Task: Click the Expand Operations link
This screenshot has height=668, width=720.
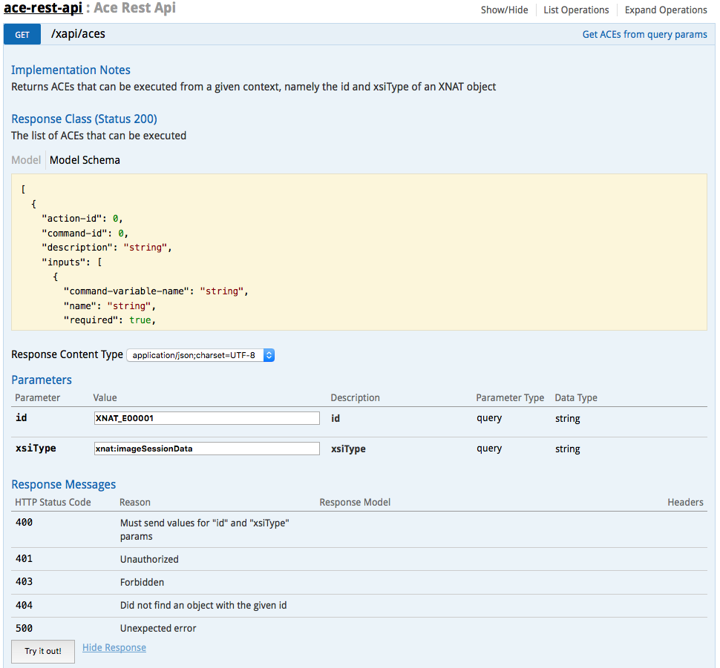Action: pyautogui.click(x=665, y=10)
